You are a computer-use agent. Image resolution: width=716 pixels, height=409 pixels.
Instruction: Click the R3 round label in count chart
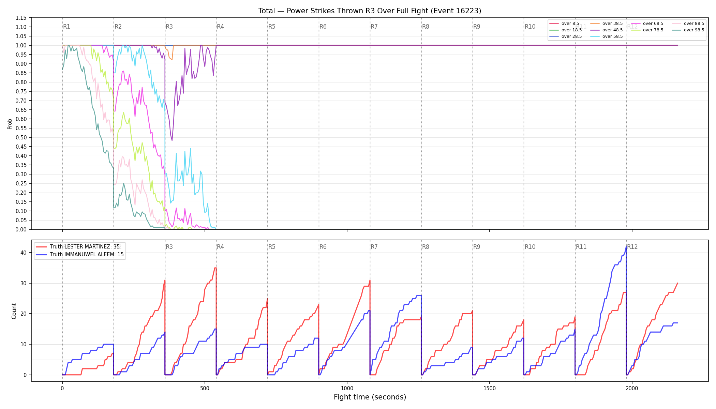click(x=169, y=247)
